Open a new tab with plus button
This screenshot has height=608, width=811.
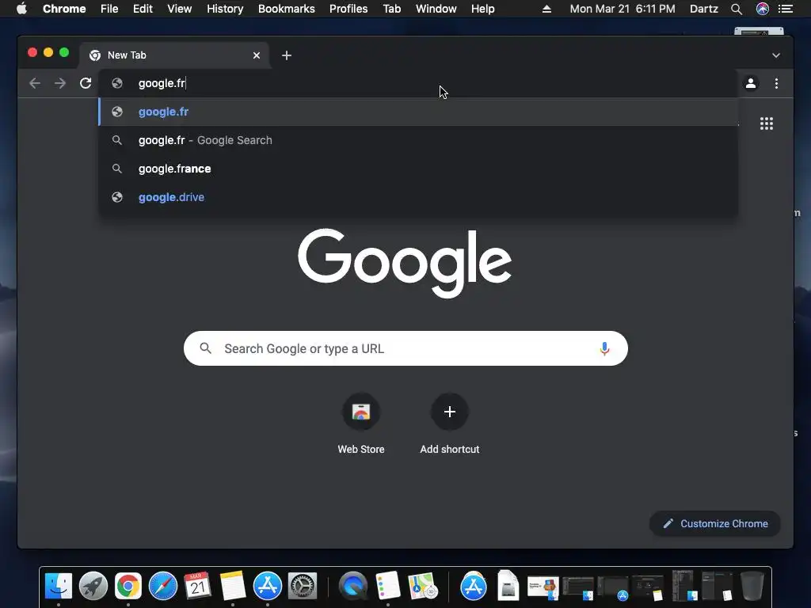(287, 55)
